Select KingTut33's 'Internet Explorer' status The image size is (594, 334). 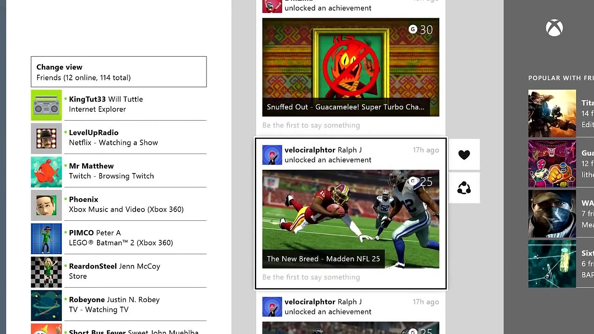tap(97, 109)
